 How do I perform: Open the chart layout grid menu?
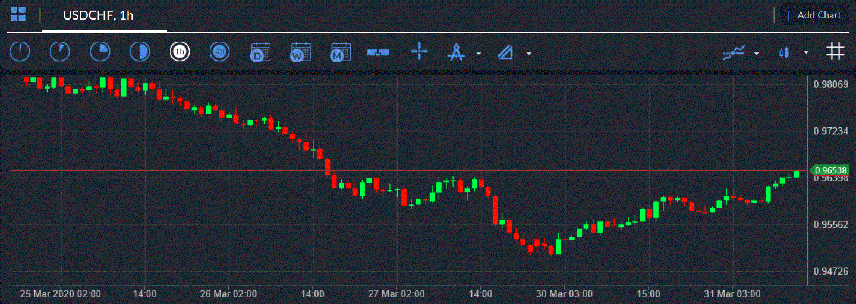tap(18, 15)
